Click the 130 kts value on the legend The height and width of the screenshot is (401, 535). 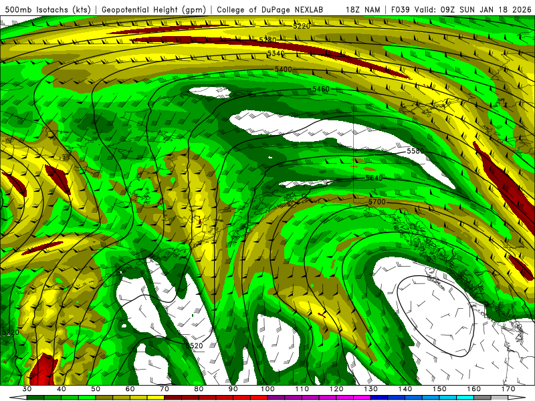(x=370, y=389)
